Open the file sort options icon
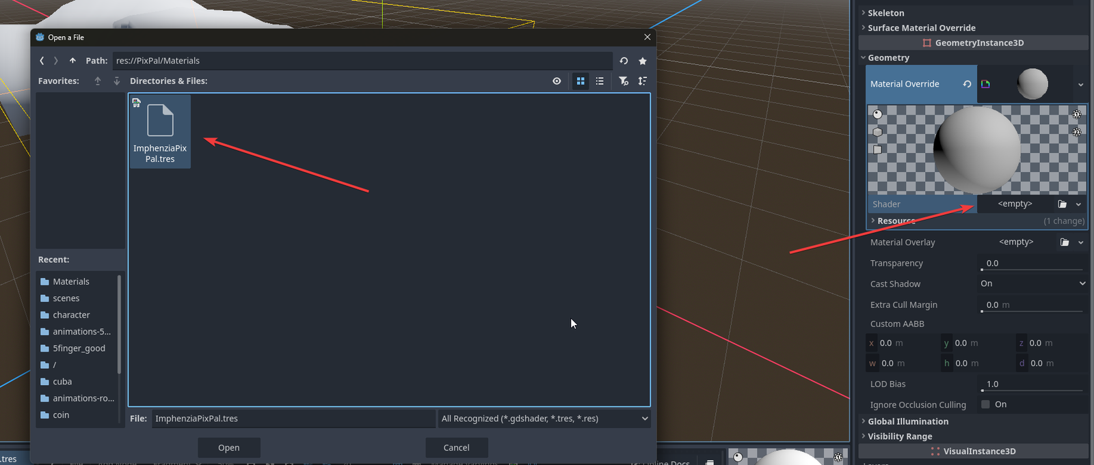Image resolution: width=1094 pixels, height=465 pixels. (643, 81)
